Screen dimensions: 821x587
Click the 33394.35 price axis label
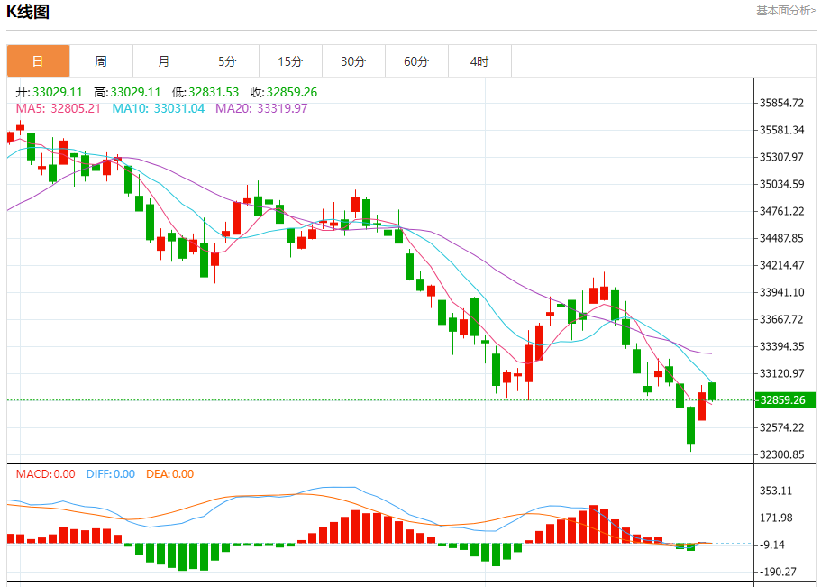(781, 346)
